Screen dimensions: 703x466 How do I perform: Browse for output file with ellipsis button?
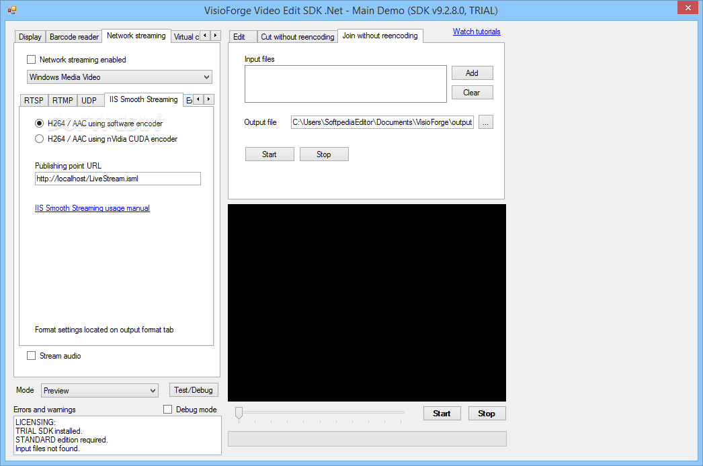tap(485, 122)
